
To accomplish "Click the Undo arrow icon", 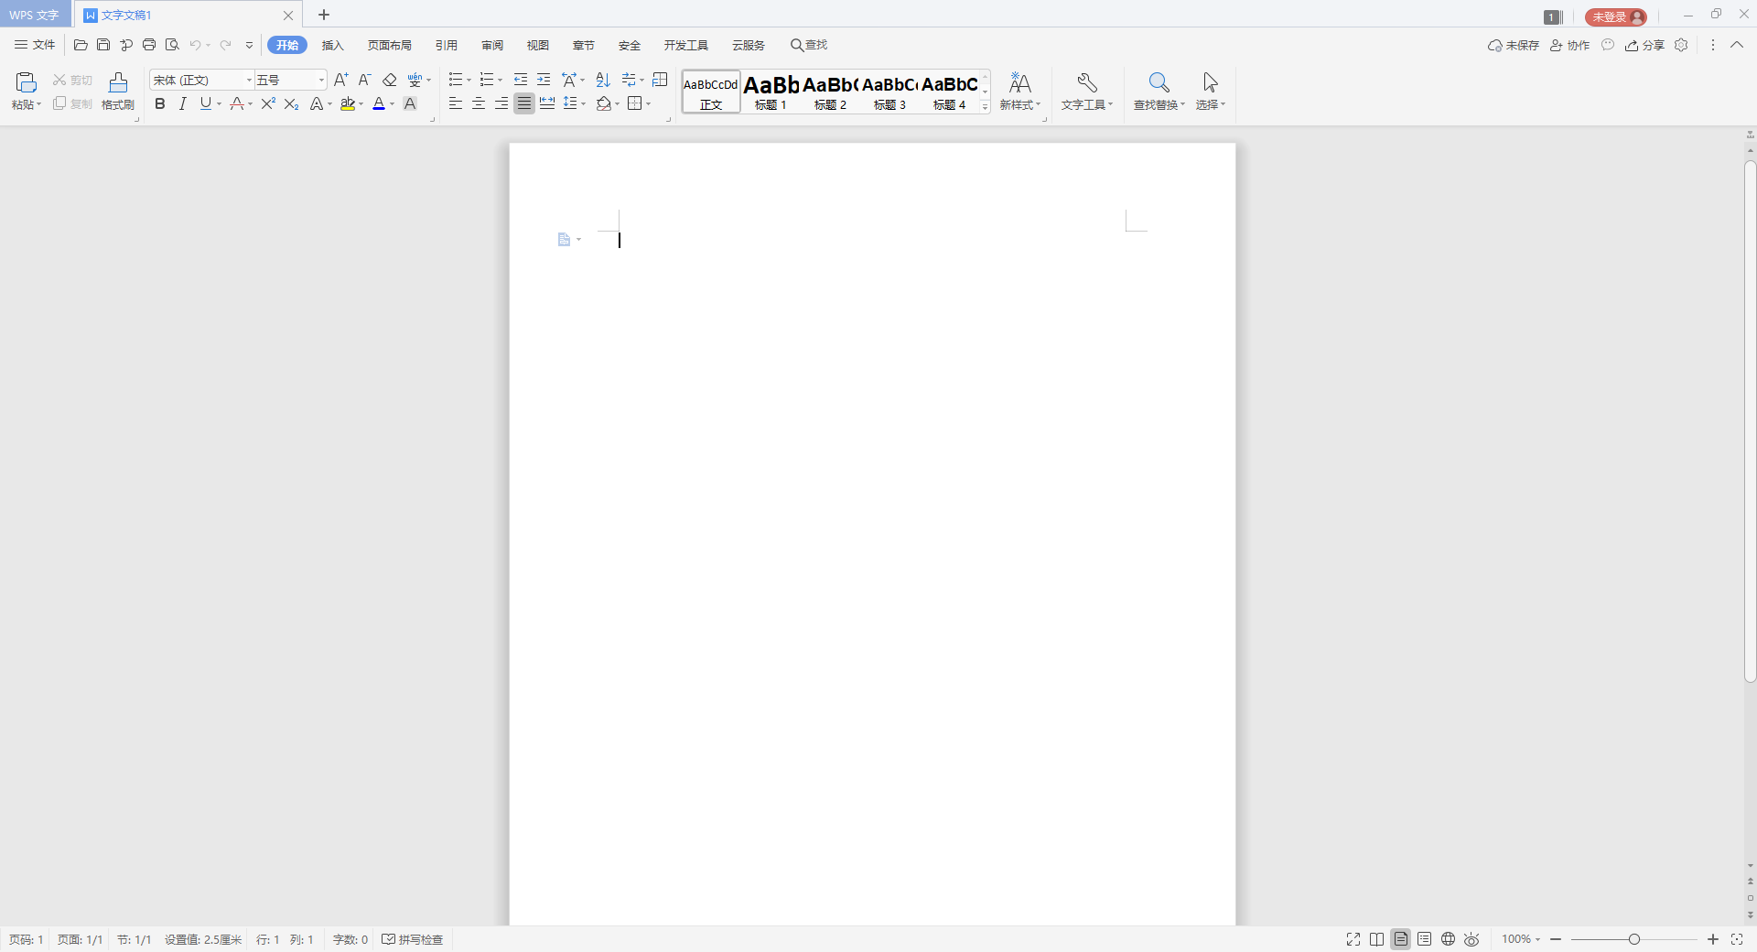I will point(195,45).
